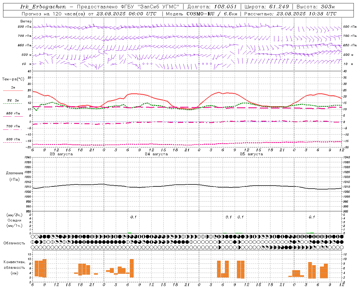Select the elevation text Высота: 303м
358x287 pixels.
tap(315, 7)
